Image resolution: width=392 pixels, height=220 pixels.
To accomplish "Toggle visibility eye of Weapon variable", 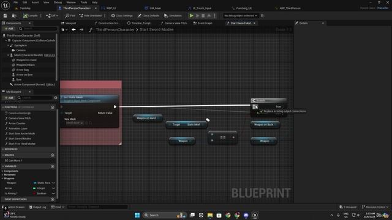I will tap(53, 183).
